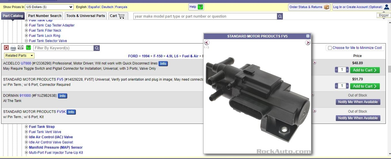Image resolution: width=391 pixels, height=159 pixels.
Task: Switch language to Español
Action: click(94, 7)
